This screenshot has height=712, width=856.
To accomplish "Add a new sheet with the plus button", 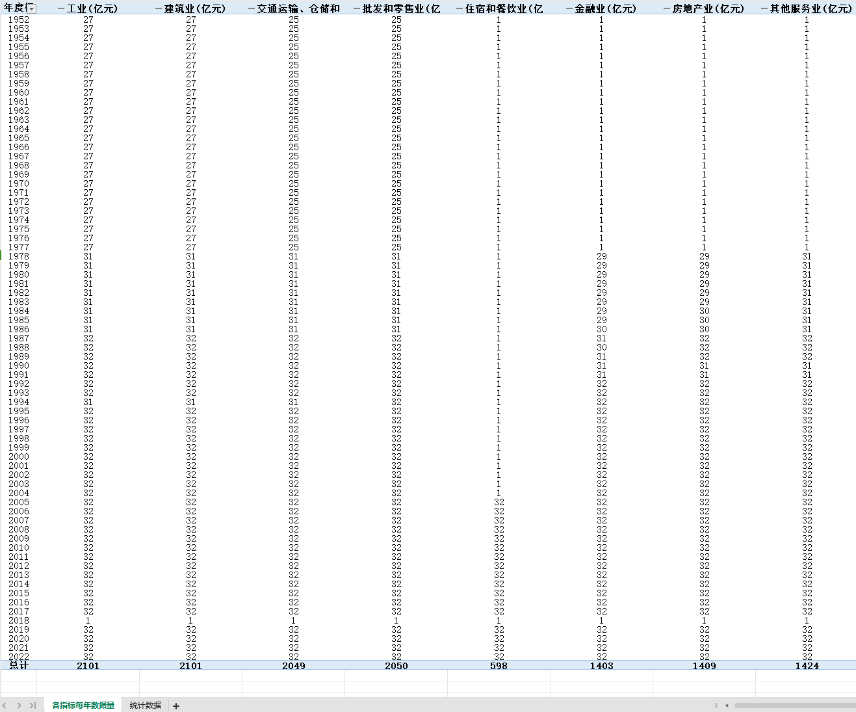I will point(176,705).
